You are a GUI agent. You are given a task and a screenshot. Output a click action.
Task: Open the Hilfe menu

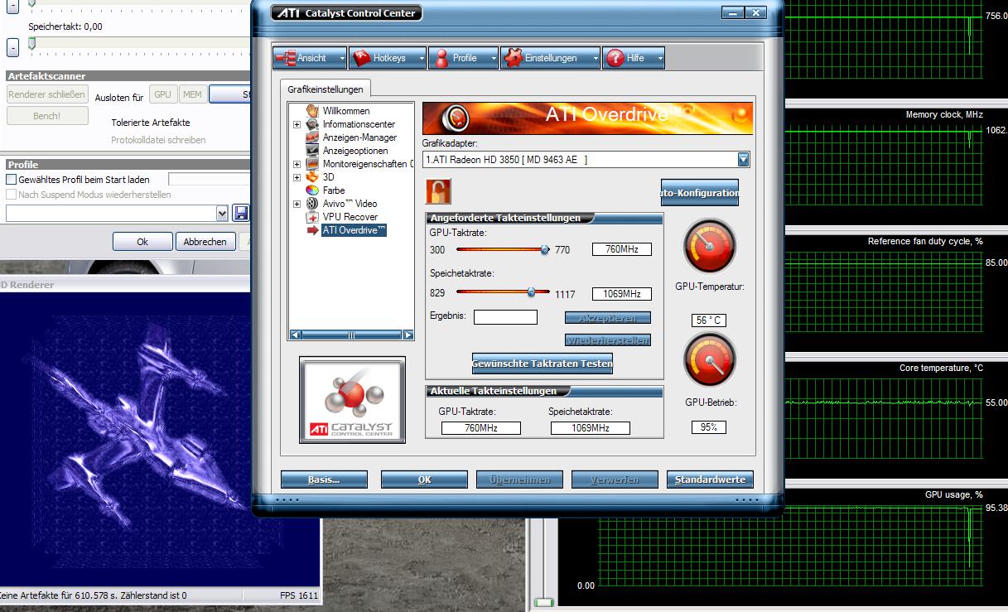coord(634,58)
